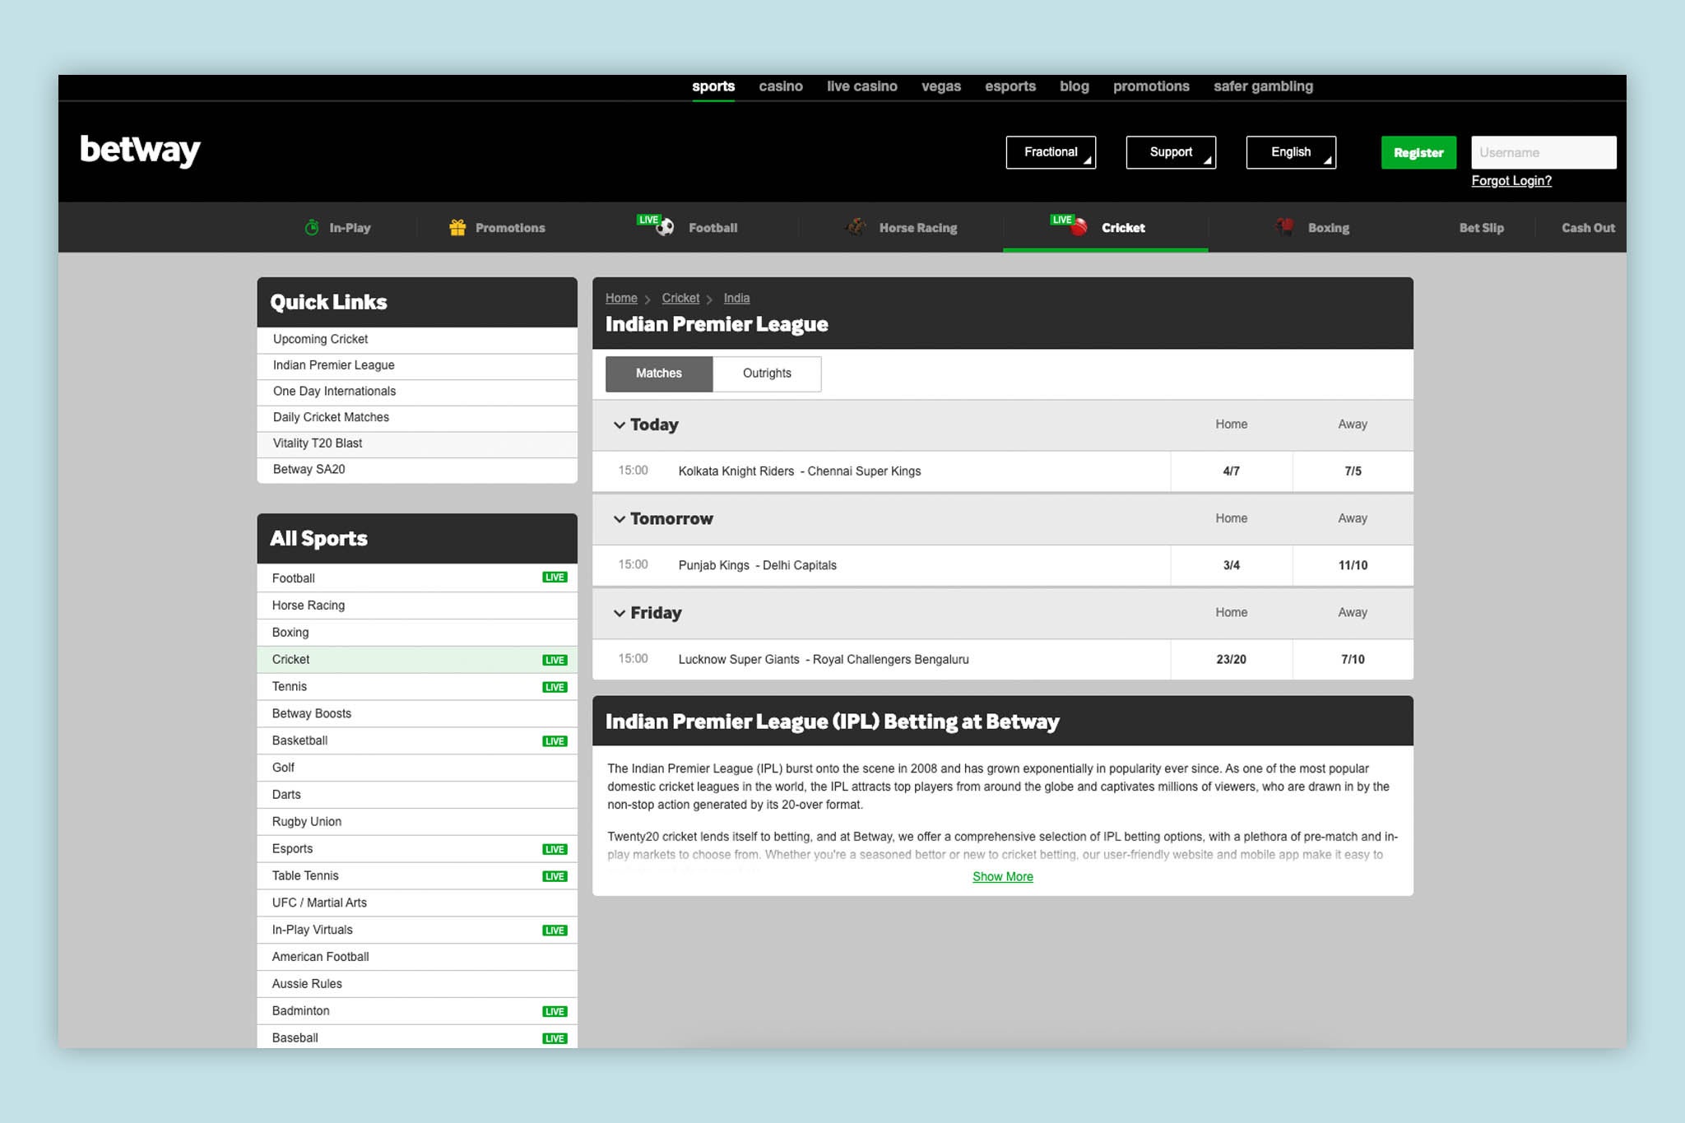Expand the Fractional odds format dropdown
The height and width of the screenshot is (1123, 1685).
point(1051,152)
